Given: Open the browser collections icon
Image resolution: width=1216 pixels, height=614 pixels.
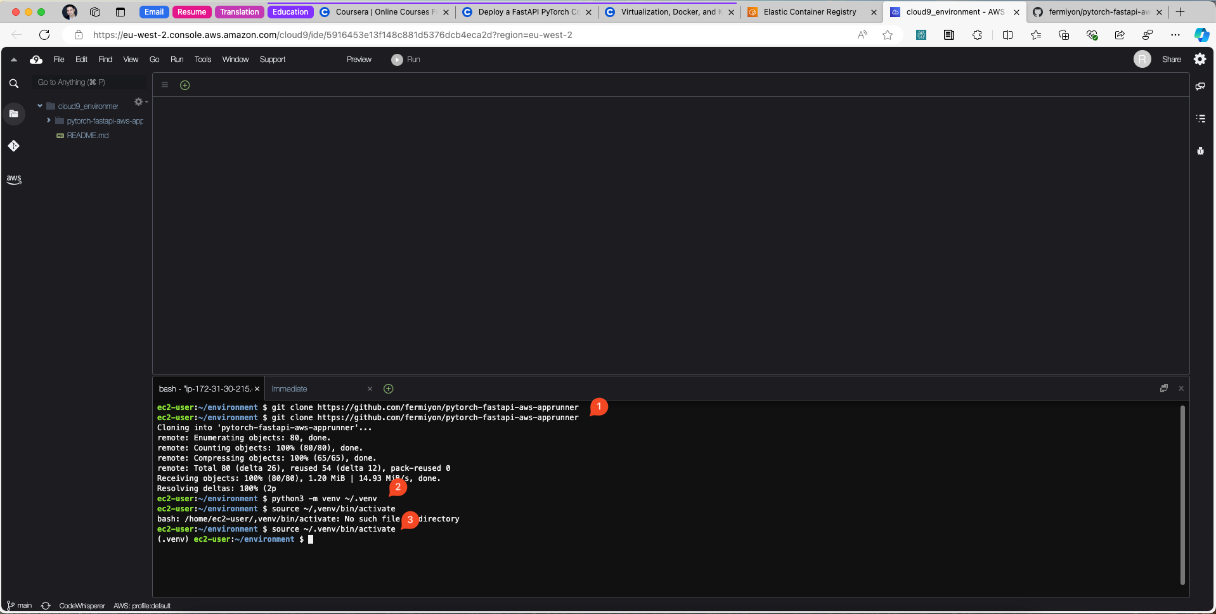Looking at the screenshot, I should [1064, 35].
